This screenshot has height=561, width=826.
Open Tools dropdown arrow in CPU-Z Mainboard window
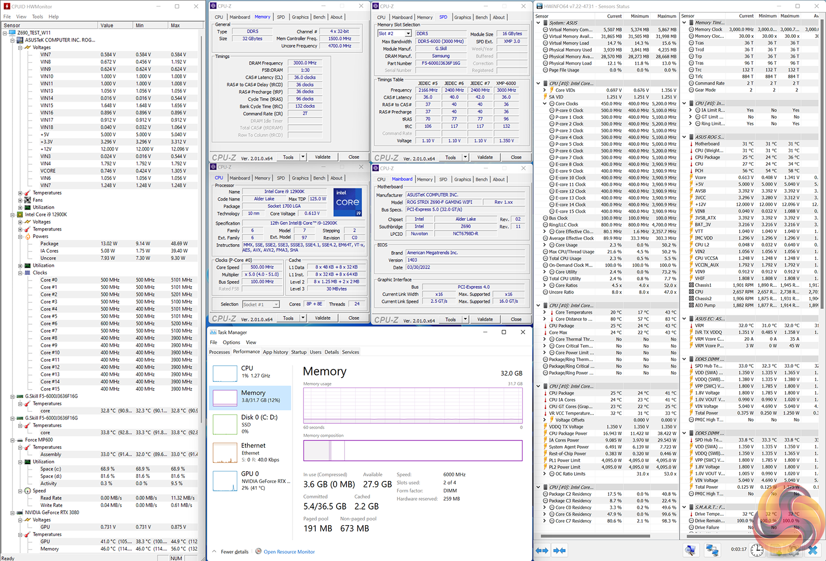click(x=465, y=320)
